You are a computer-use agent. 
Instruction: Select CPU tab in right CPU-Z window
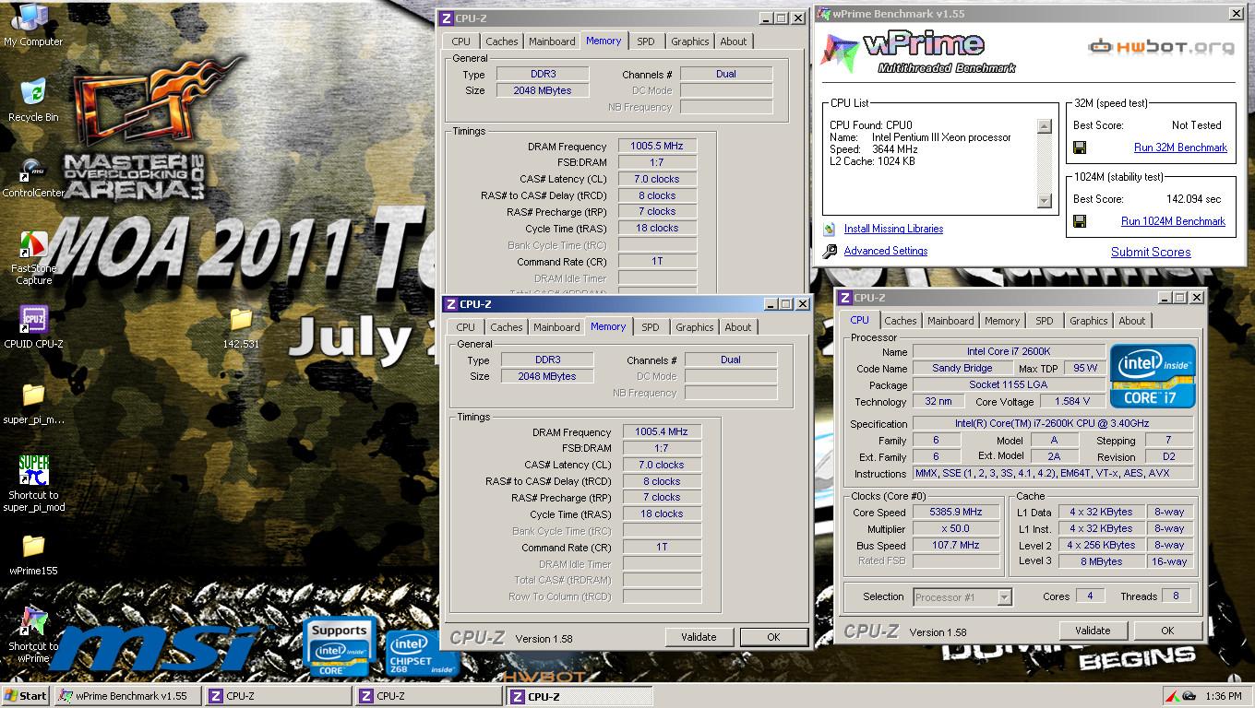point(859,320)
